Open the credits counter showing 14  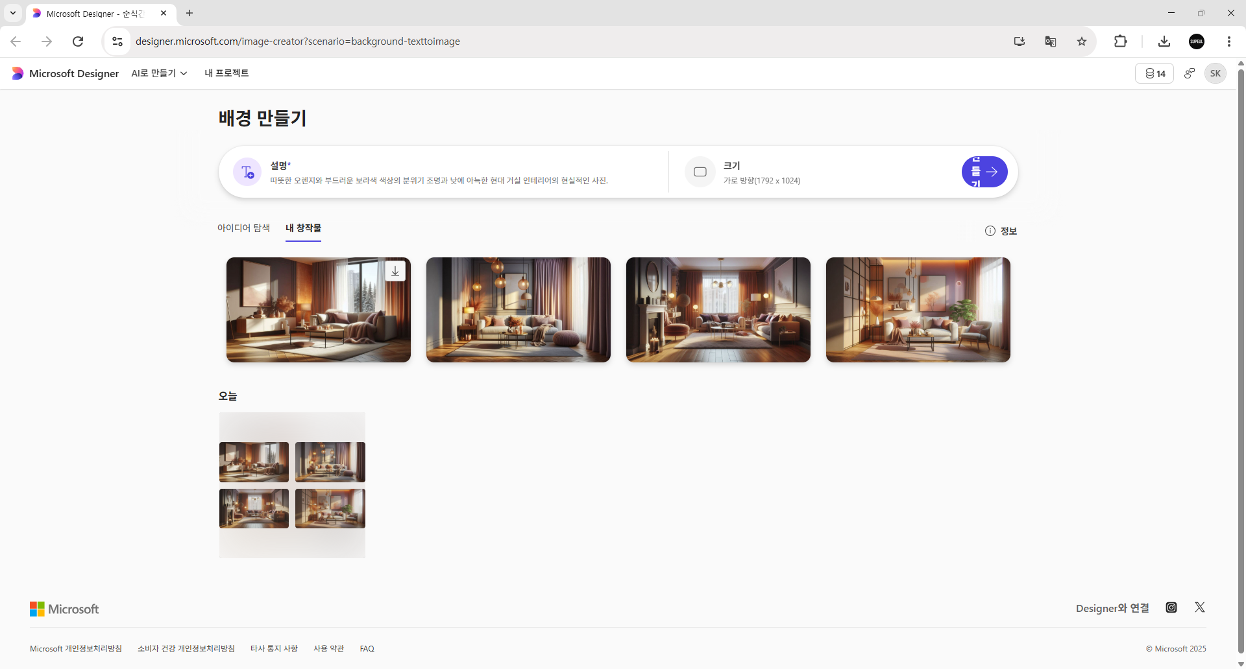click(1154, 73)
